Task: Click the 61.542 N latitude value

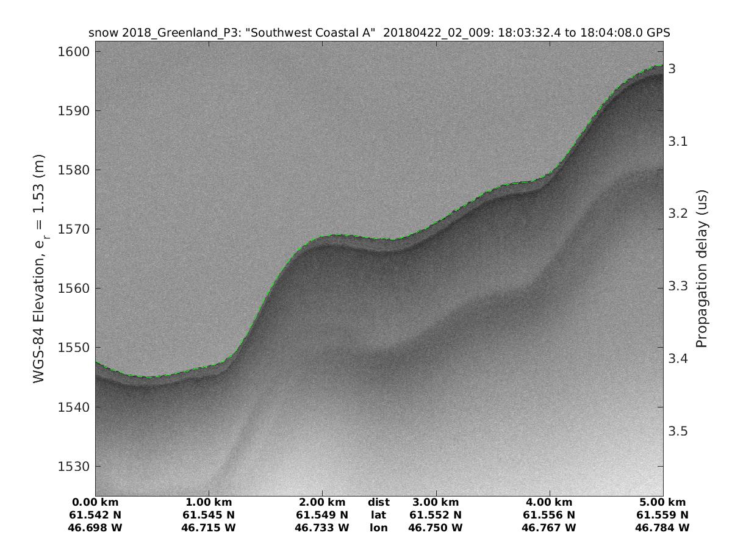Action: tap(95, 515)
